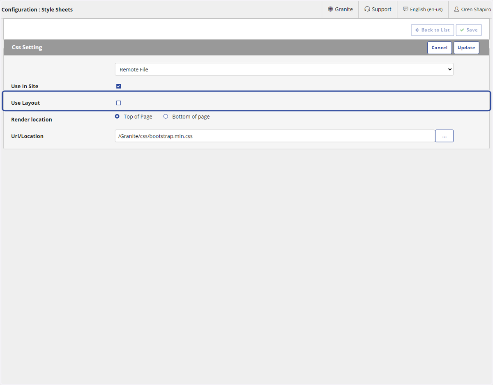Click the Support headset icon
Viewport: 493px width, 385px height.
(x=367, y=9)
